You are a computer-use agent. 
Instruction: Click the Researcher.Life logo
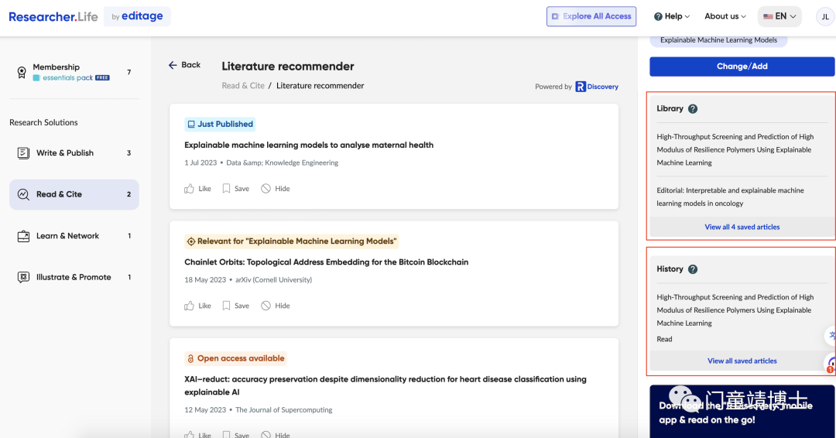(x=53, y=16)
